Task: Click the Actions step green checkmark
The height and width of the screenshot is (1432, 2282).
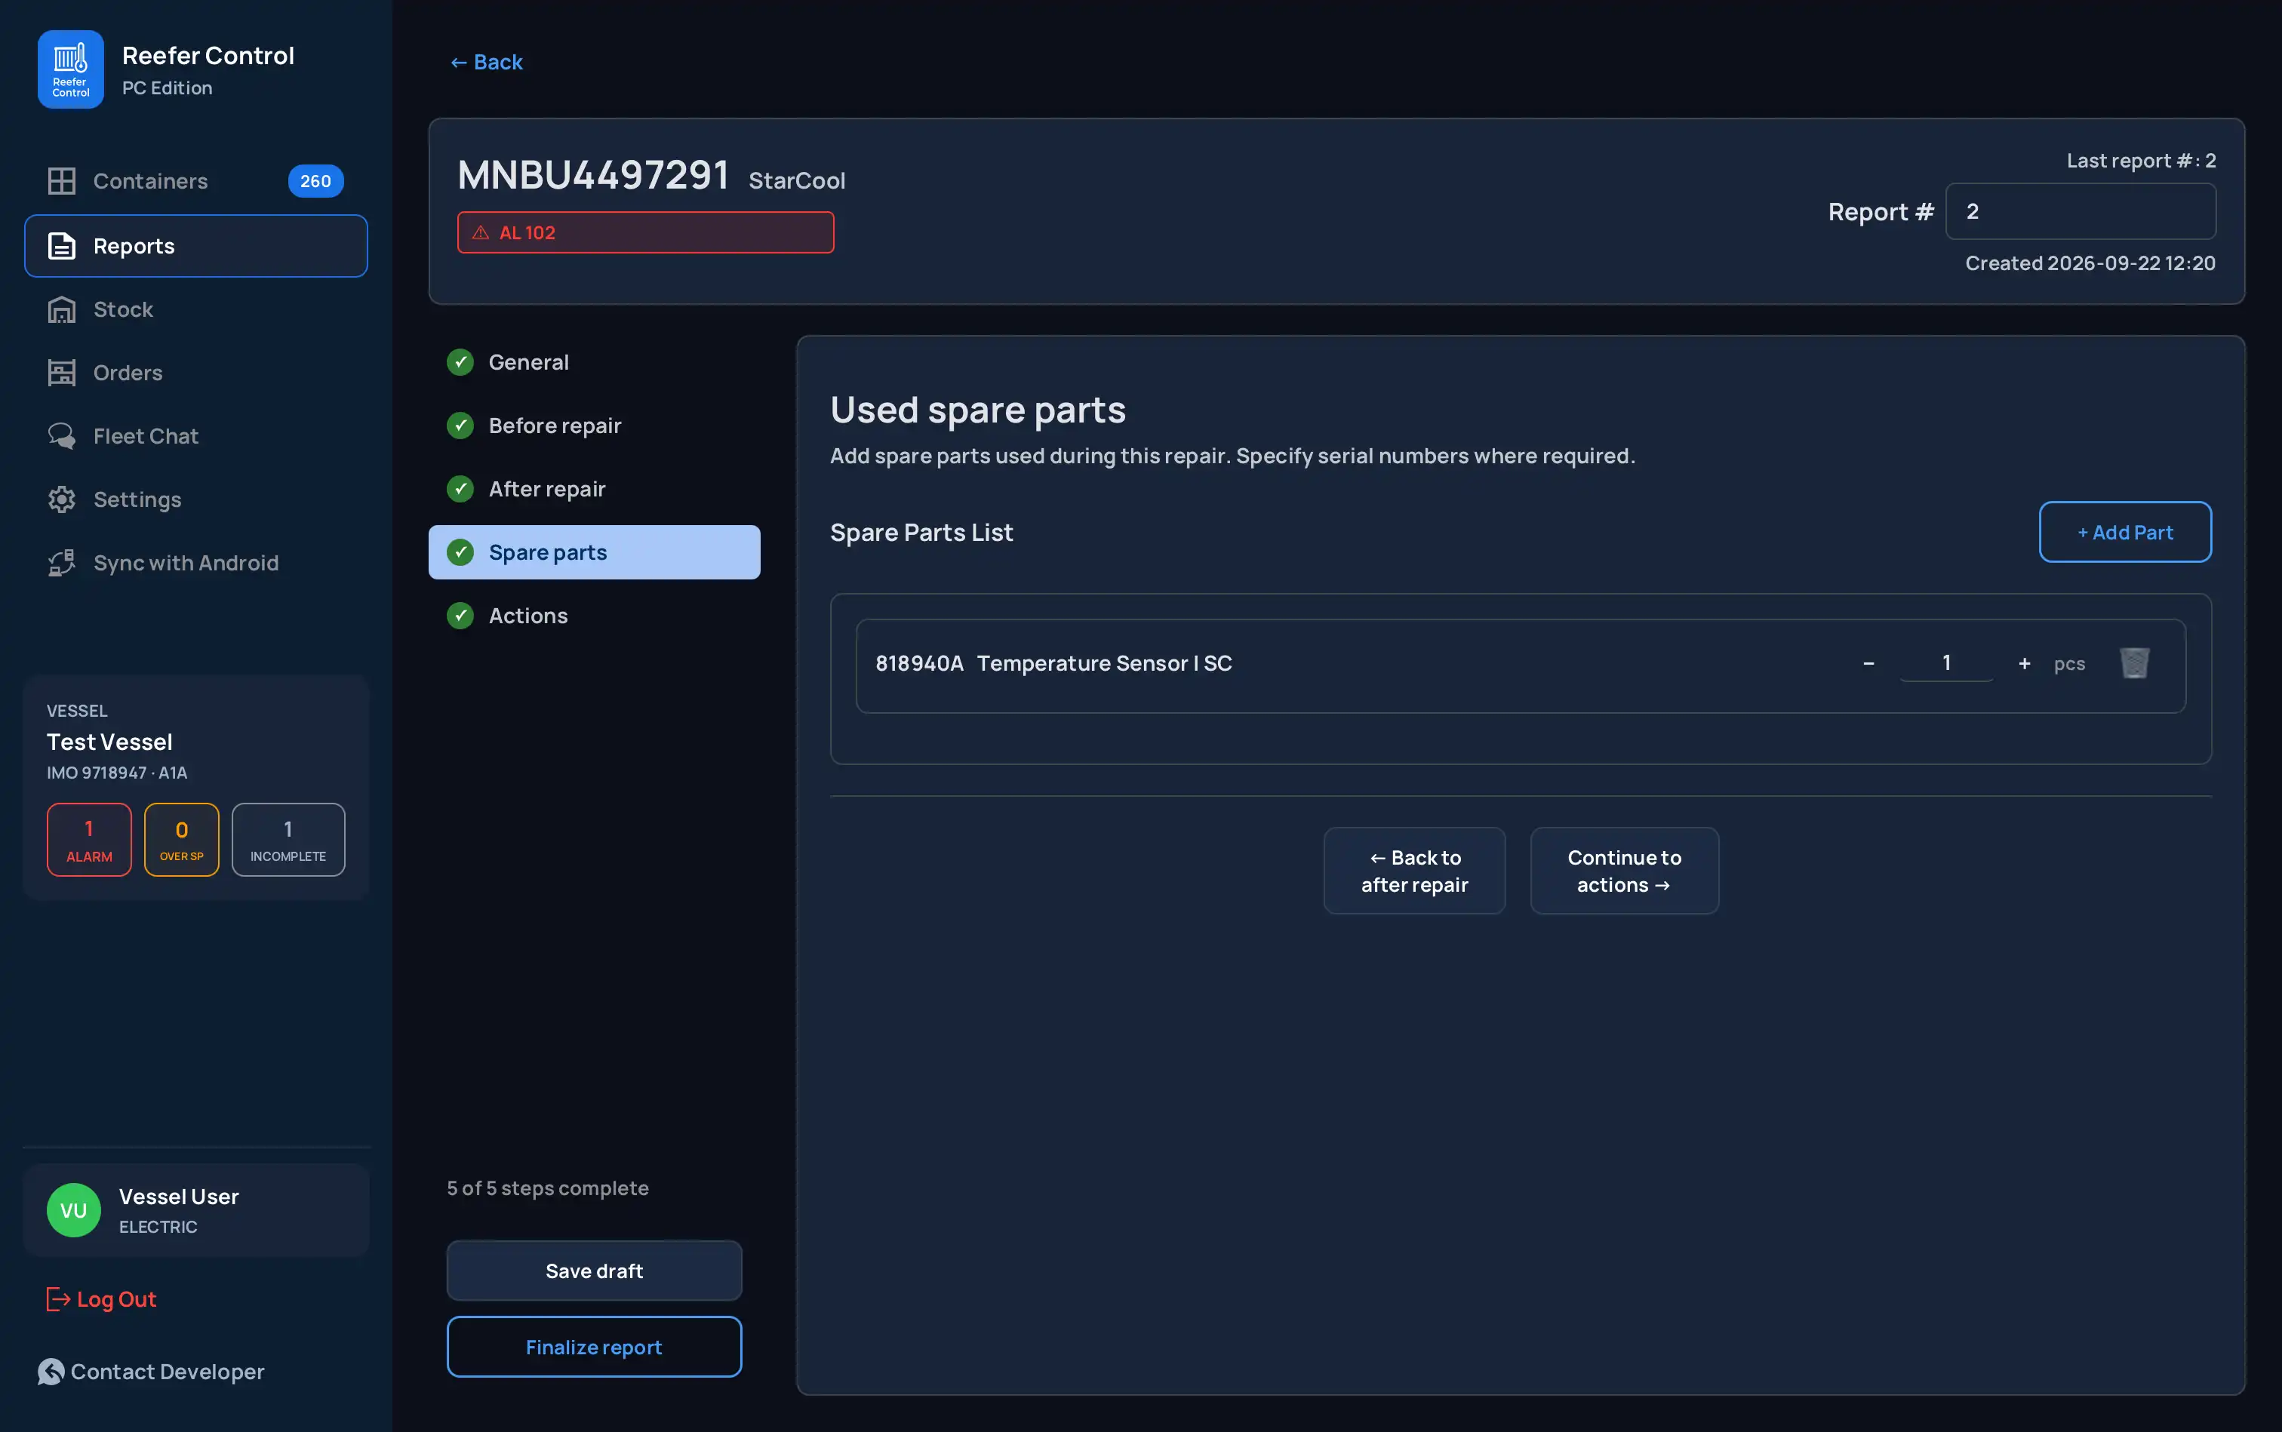Action: point(460,616)
